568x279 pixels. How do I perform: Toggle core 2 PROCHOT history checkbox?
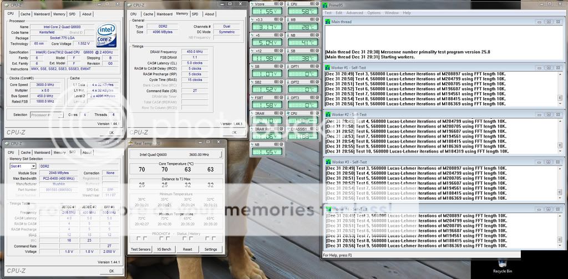tap(168, 239)
